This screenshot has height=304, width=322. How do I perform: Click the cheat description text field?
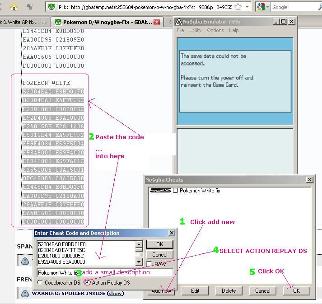(x=105, y=273)
